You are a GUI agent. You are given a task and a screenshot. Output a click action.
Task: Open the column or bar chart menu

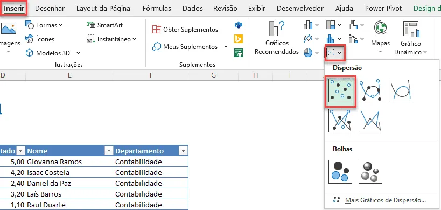[x=311, y=25]
